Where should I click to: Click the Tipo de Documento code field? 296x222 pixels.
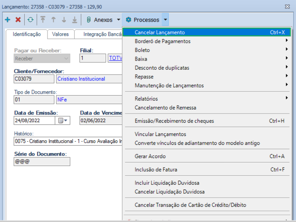click(34, 100)
